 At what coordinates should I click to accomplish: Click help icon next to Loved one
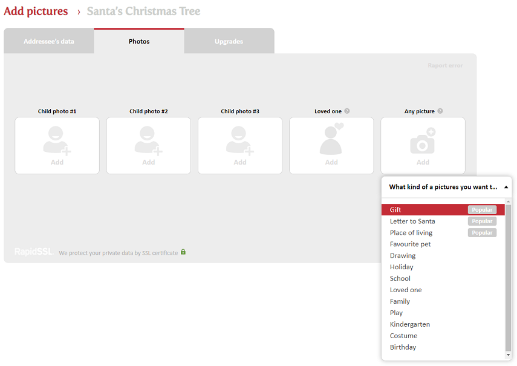[x=347, y=111]
